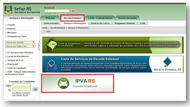Viewport: 190px width, 107px height.
Task: Click the Inicial breadcrumb link
Action: pos(45,28)
